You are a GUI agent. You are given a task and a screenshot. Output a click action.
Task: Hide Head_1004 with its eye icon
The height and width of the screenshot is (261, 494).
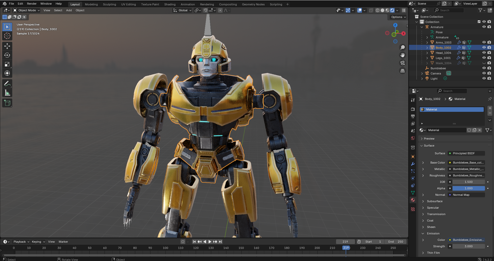coord(484,53)
